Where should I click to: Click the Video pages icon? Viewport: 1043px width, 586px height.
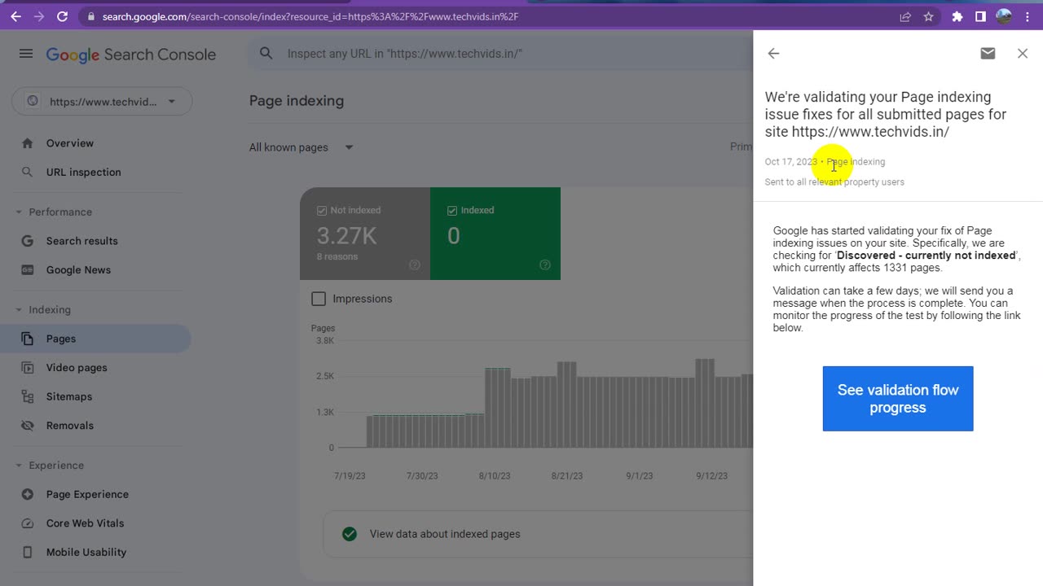click(28, 368)
